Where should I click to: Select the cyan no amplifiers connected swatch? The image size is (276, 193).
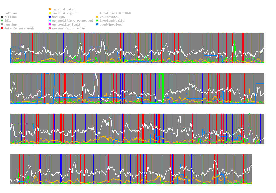coord(50,21)
